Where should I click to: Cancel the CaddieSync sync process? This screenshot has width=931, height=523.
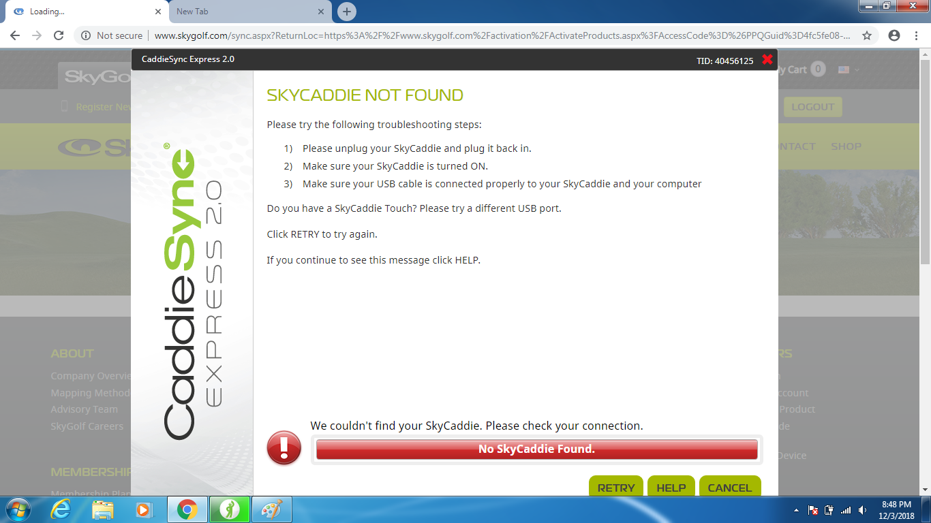730,487
